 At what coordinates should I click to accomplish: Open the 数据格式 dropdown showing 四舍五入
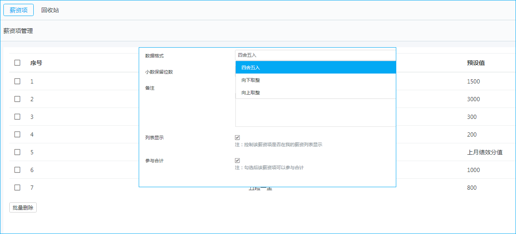[315, 55]
